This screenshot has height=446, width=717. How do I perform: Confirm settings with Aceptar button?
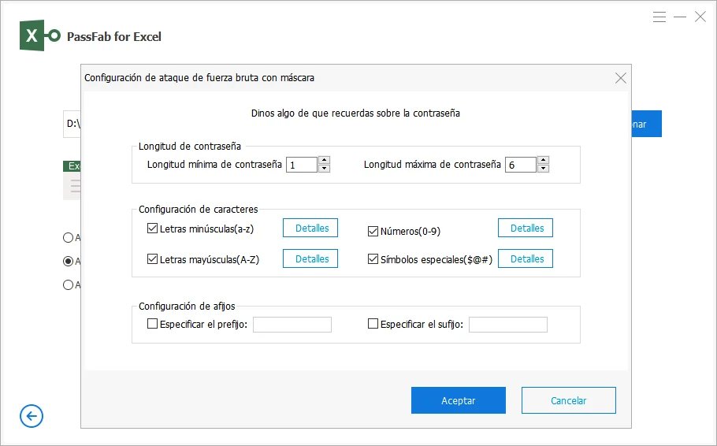tap(459, 400)
